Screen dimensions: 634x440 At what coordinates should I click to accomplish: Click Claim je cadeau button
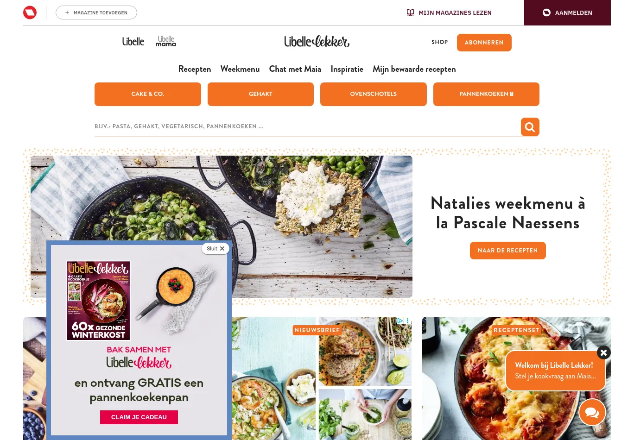coord(139,417)
